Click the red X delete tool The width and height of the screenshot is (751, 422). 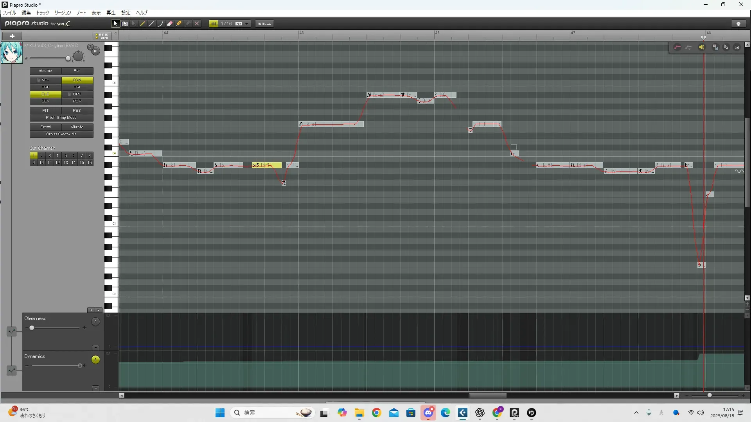coord(197,24)
